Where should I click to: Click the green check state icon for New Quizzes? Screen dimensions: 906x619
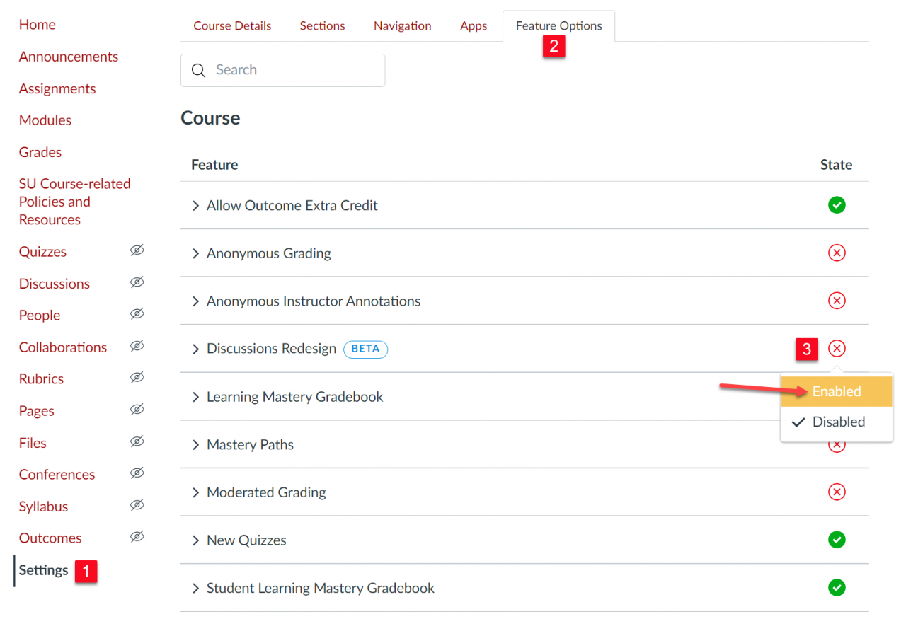[x=837, y=540]
